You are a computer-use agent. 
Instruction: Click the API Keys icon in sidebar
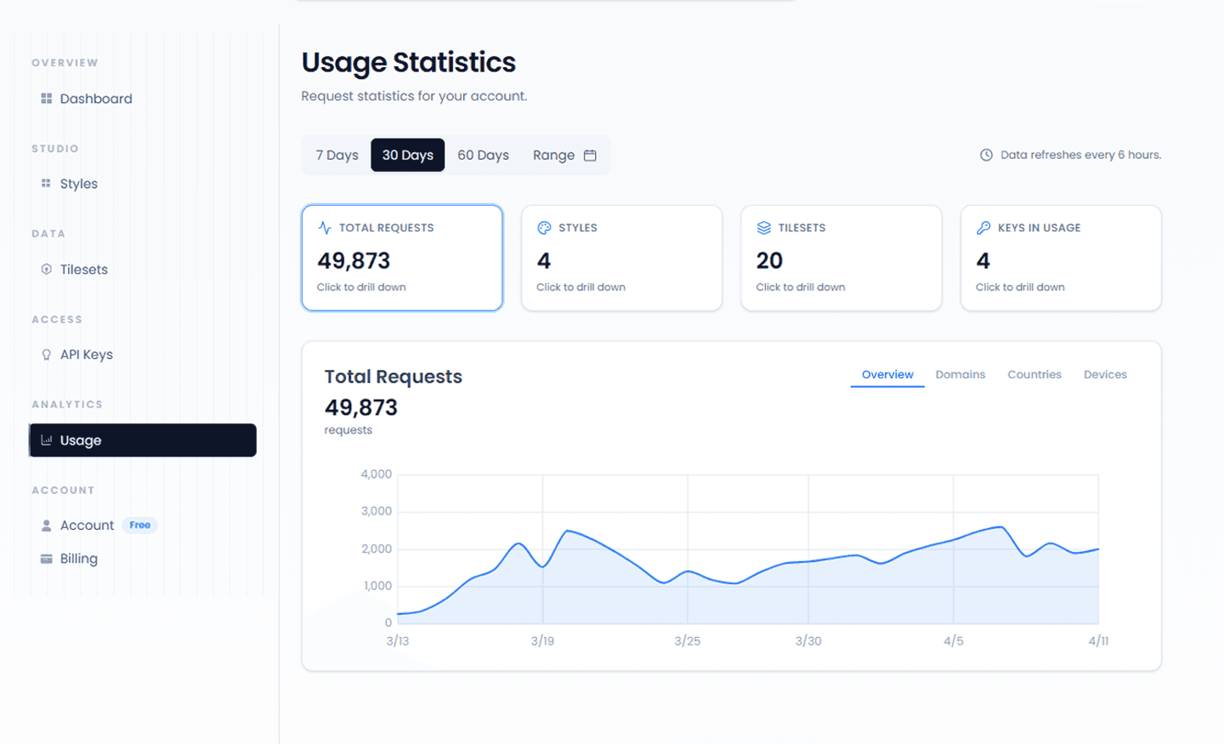point(47,355)
